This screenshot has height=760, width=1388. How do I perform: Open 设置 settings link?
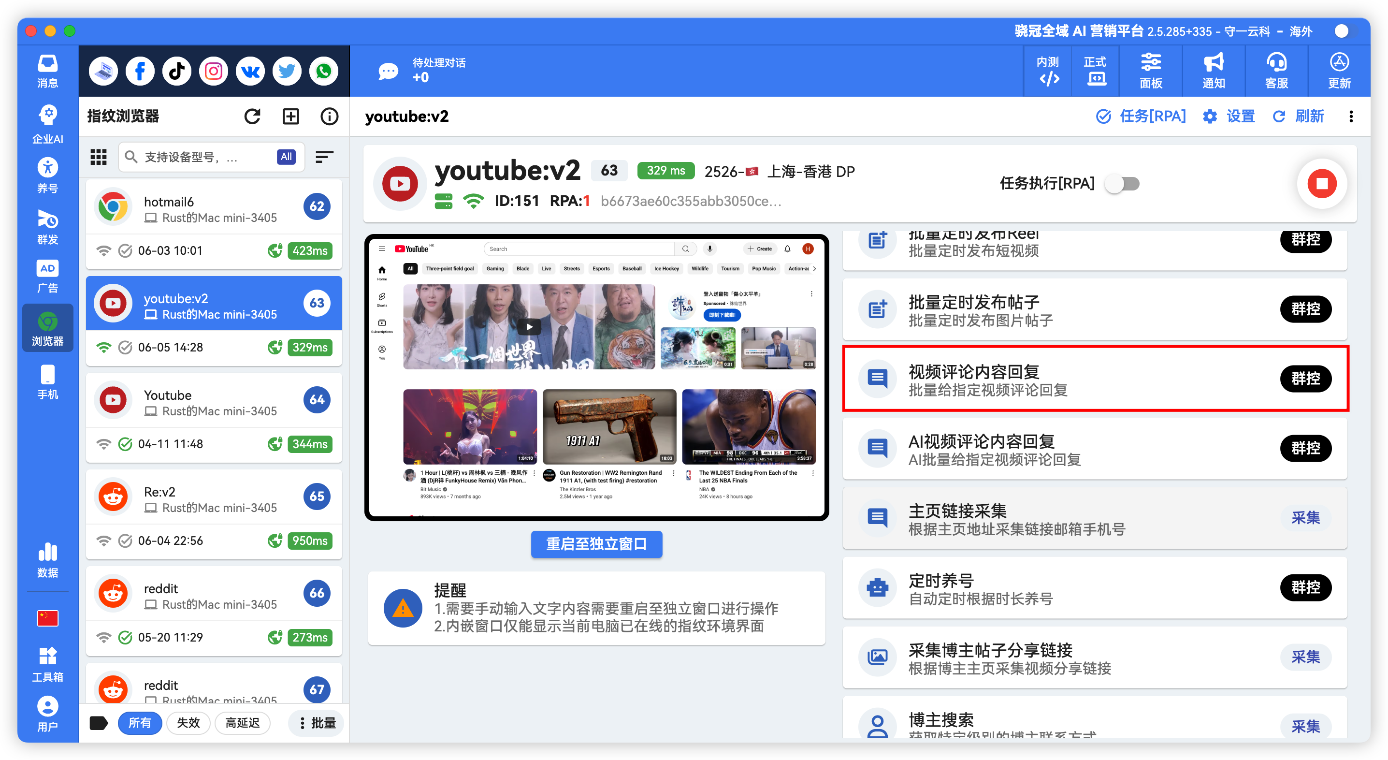pyautogui.click(x=1229, y=117)
